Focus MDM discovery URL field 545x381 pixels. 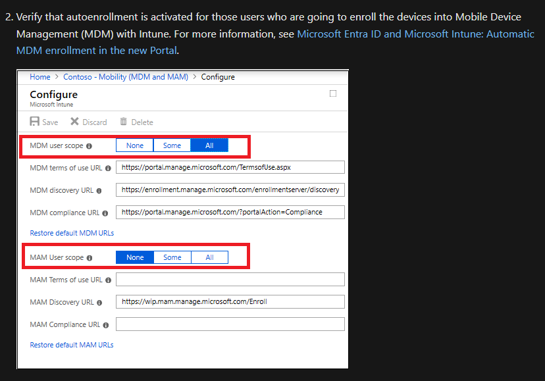[x=230, y=190]
